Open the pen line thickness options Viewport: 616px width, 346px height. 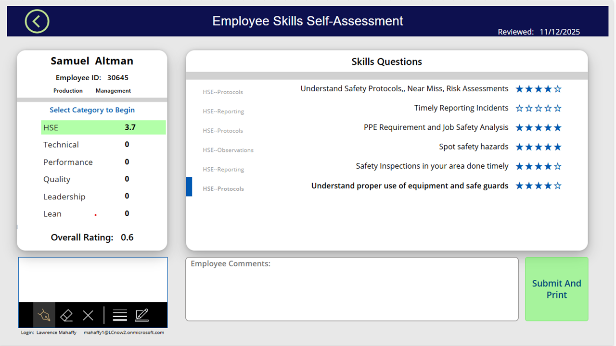click(x=120, y=315)
